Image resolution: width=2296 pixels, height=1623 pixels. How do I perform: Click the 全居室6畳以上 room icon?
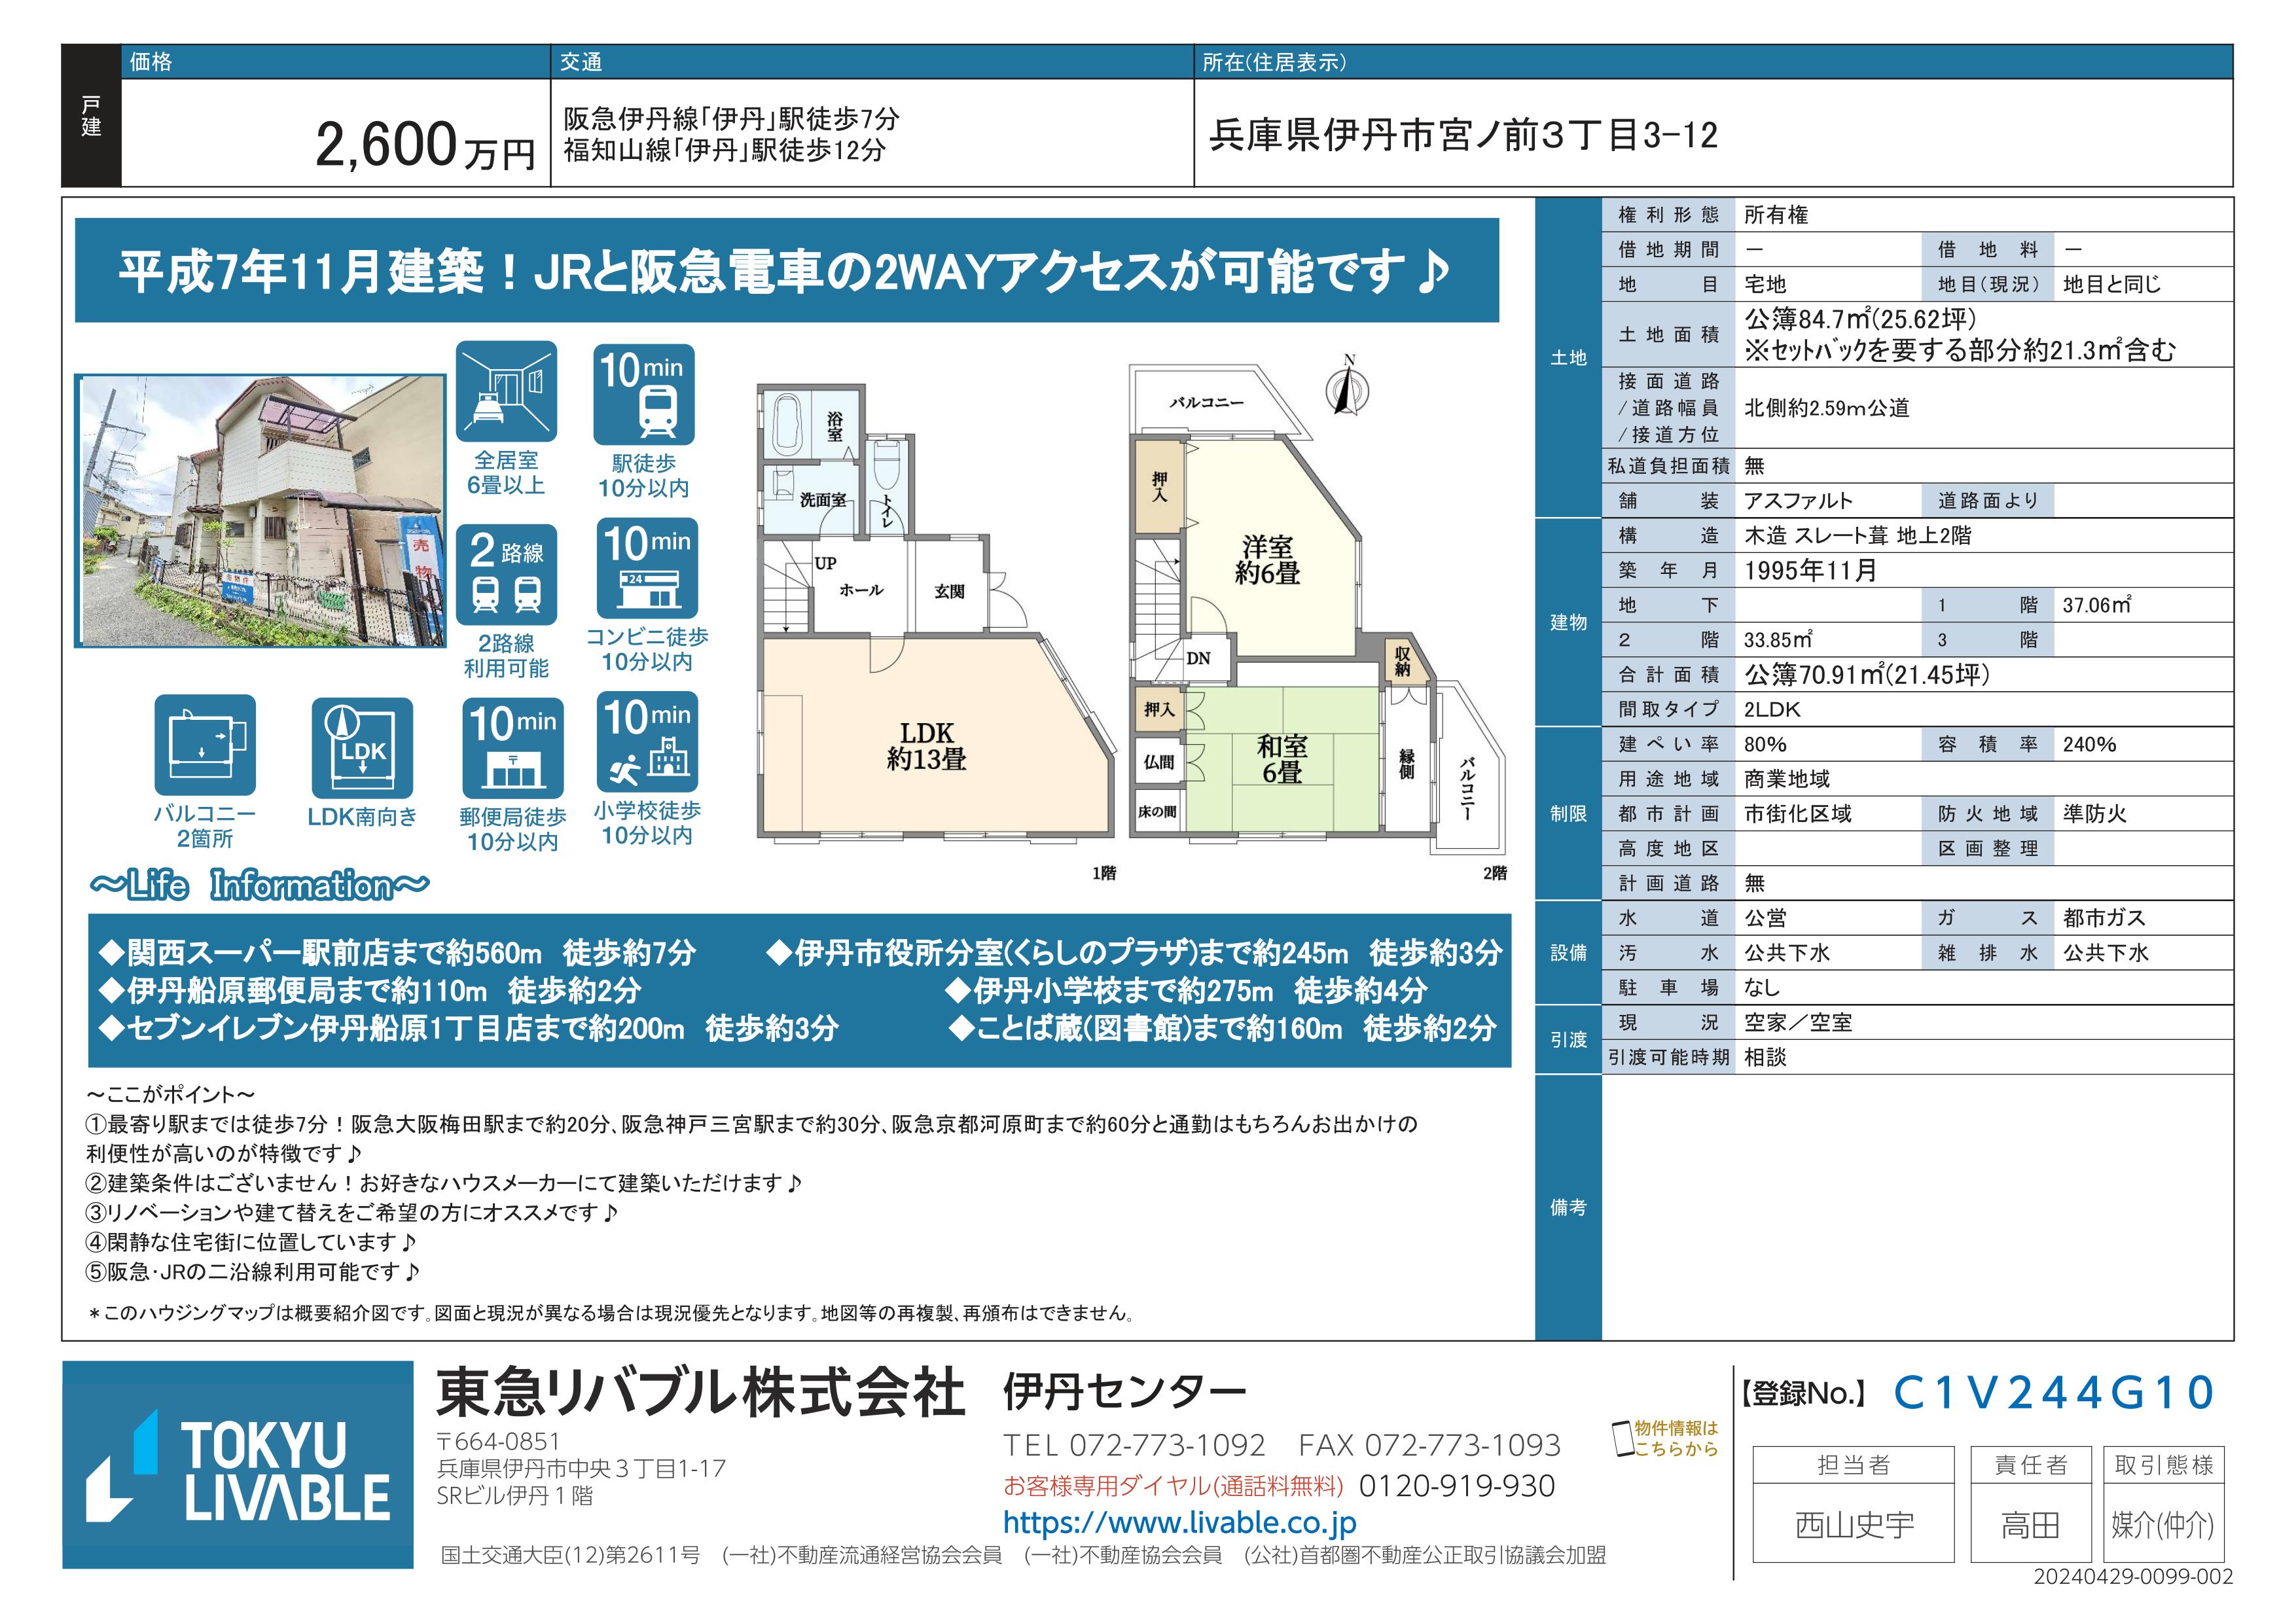click(x=506, y=392)
